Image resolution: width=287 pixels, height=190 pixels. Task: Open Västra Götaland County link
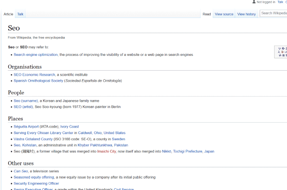(33, 139)
